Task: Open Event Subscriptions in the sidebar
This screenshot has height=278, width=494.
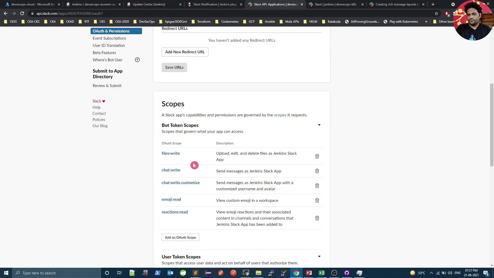Action: pyautogui.click(x=109, y=38)
